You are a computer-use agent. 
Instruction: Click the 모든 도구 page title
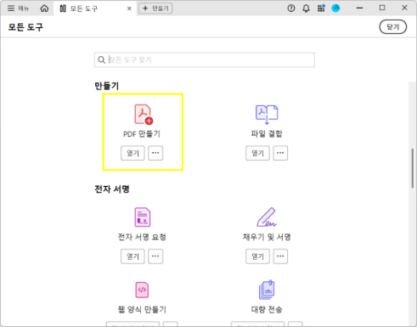click(x=25, y=27)
